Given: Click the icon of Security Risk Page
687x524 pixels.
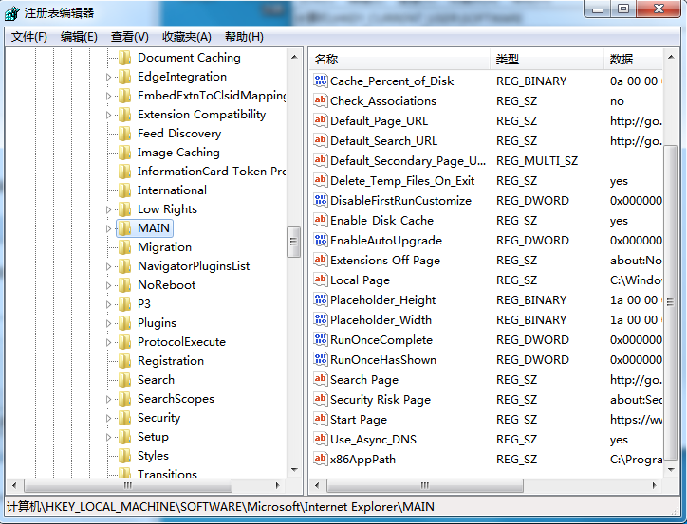Looking at the screenshot, I should point(321,399).
